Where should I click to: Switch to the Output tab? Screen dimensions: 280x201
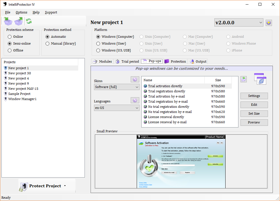[198, 61]
